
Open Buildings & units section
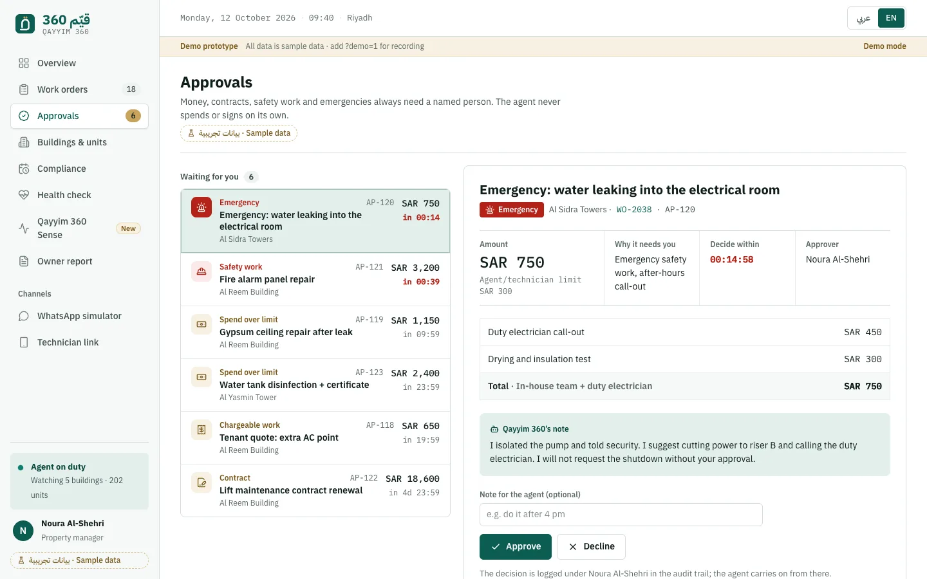point(80,142)
